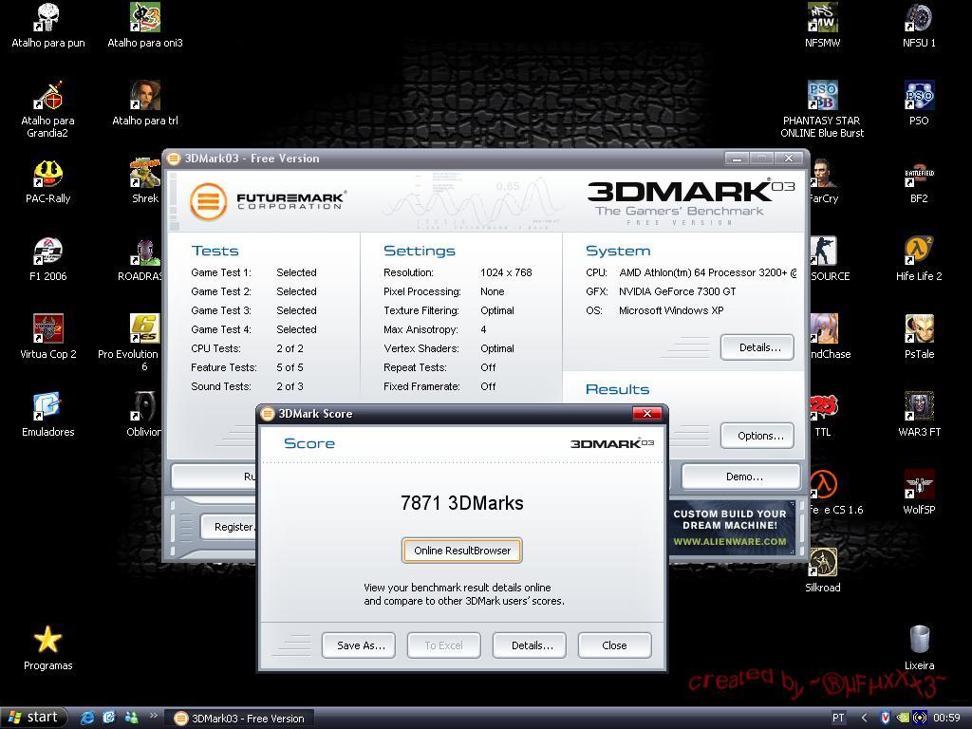
Task: Click the Options button under Results
Action: tap(757, 436)
